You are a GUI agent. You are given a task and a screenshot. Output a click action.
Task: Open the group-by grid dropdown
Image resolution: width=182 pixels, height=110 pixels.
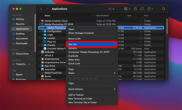pyautogui.click(x=127, y=9)
